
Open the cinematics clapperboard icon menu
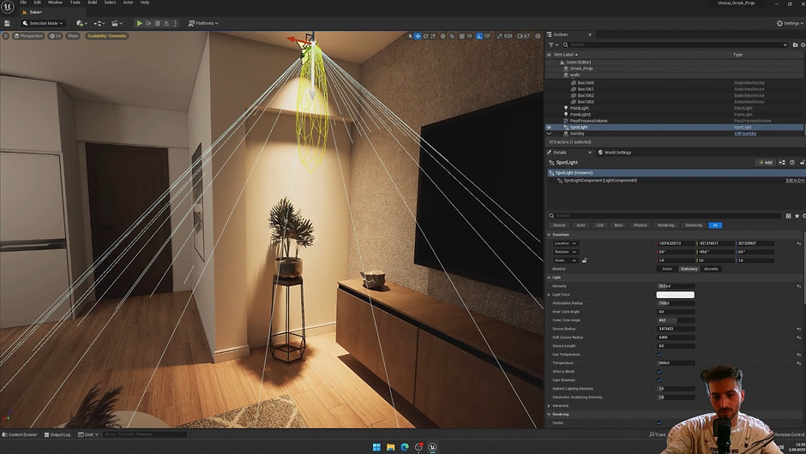tap(117, 23)
